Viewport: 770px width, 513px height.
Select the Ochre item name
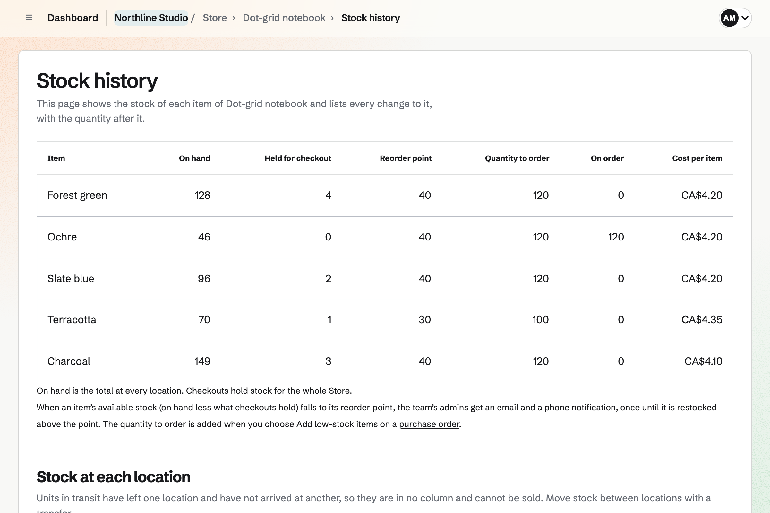pyautogui.click(x=62, y=237)
